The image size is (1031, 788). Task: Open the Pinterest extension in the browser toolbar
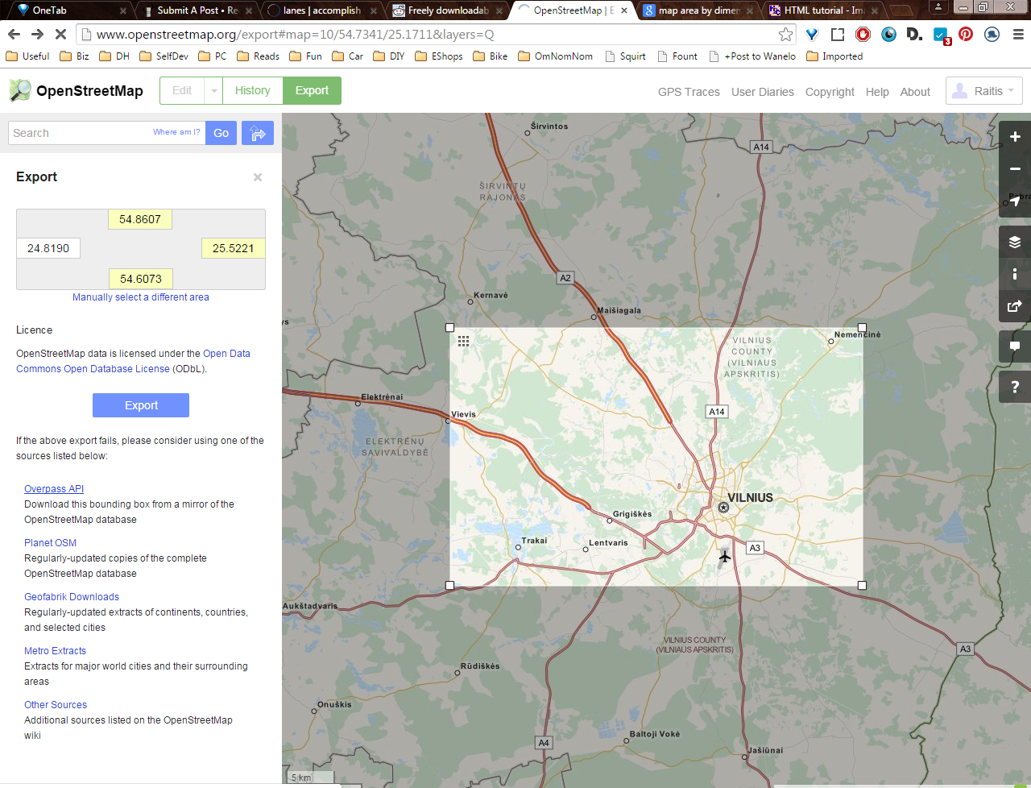[x=965, y=35]
